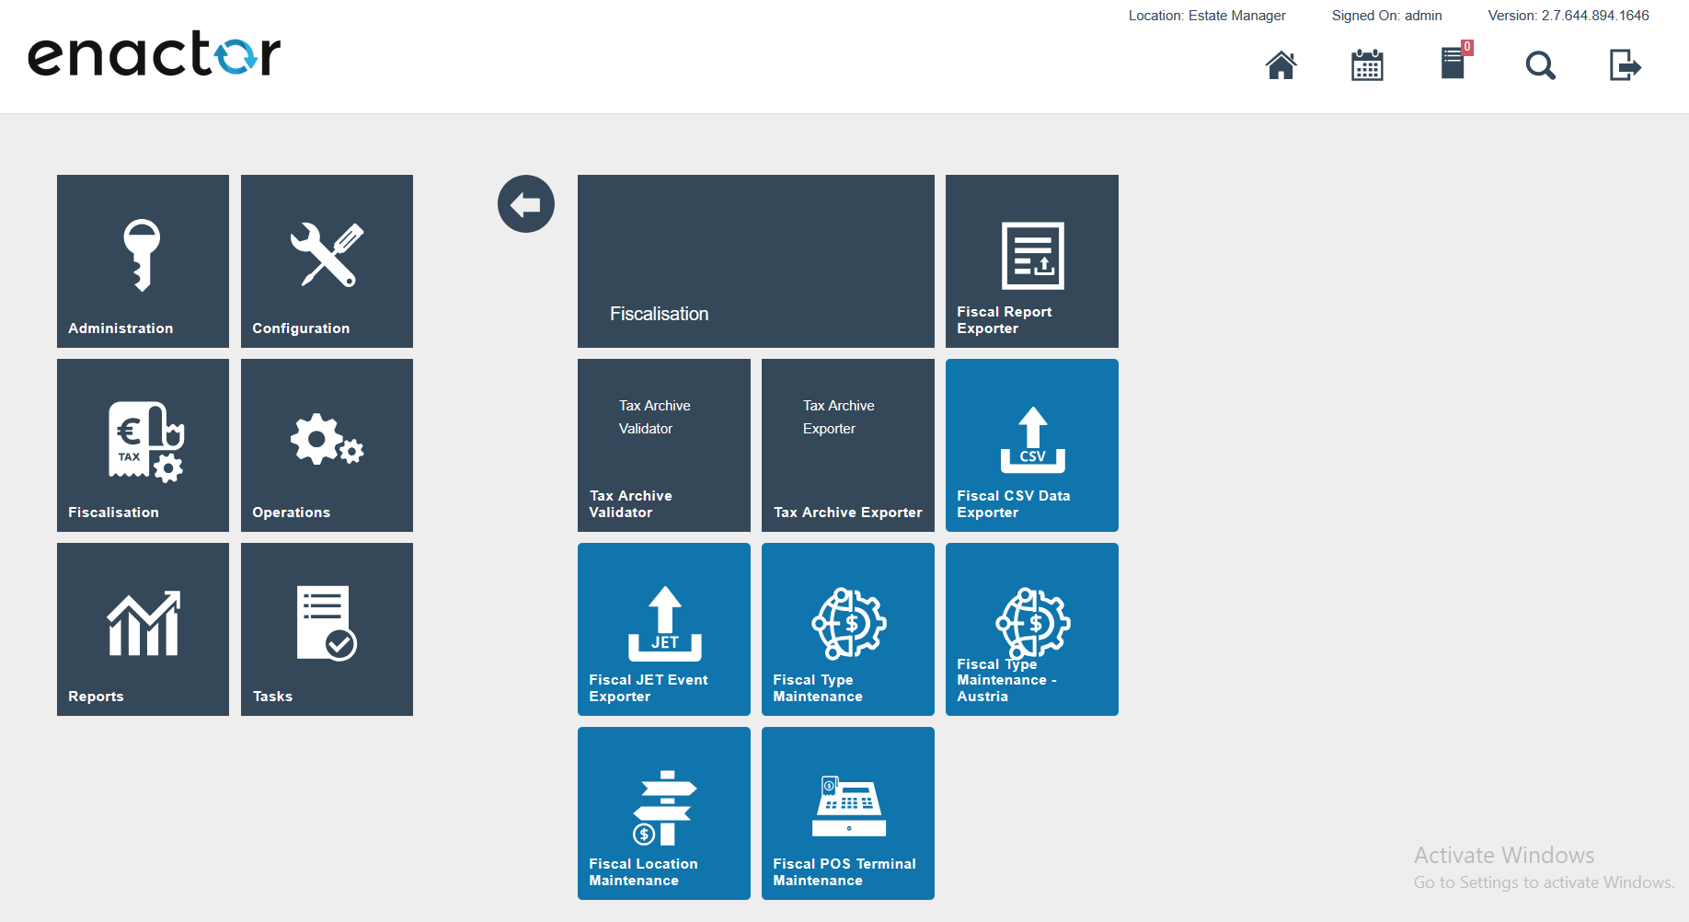This screenshot has width=1689, height=922.
Task: Launch Fiscal JET Event Exporter
Action: click(x=664, y=629)
